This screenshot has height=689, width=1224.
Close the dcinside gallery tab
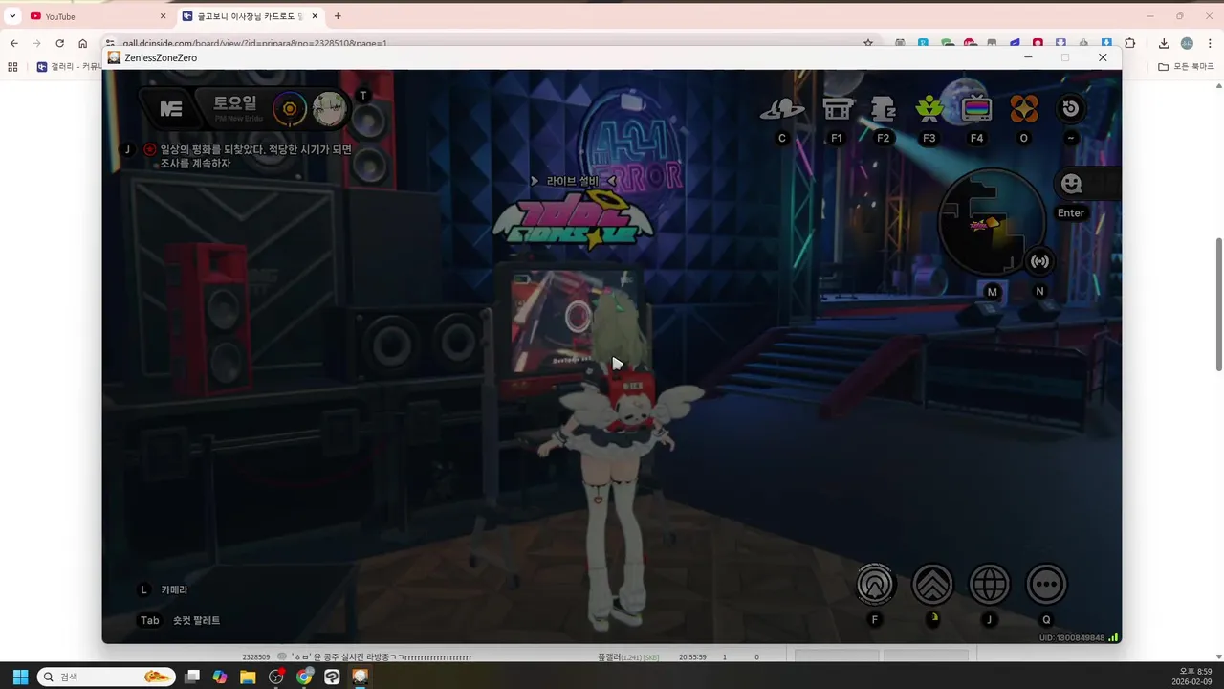315,16
